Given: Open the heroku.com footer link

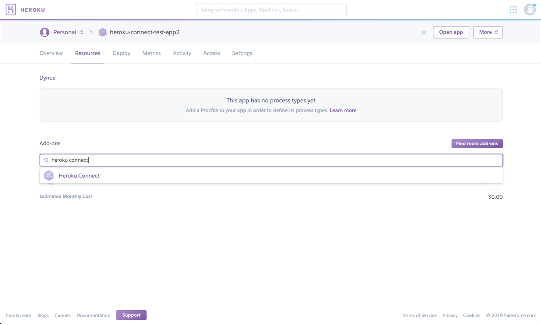Looking at the screenshot, I should tap(19, 315).
